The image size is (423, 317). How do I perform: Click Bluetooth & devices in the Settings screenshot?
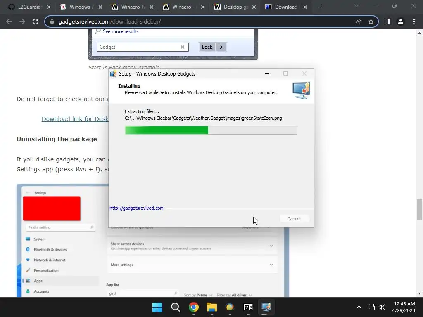pyautogui.click(x=50, y=250)
